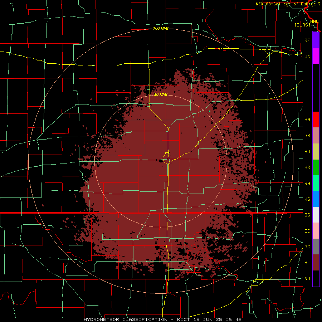Viewport: 322px width, 322px height.
Task: Click the white DS legend swatch
Action: (316, 215)
